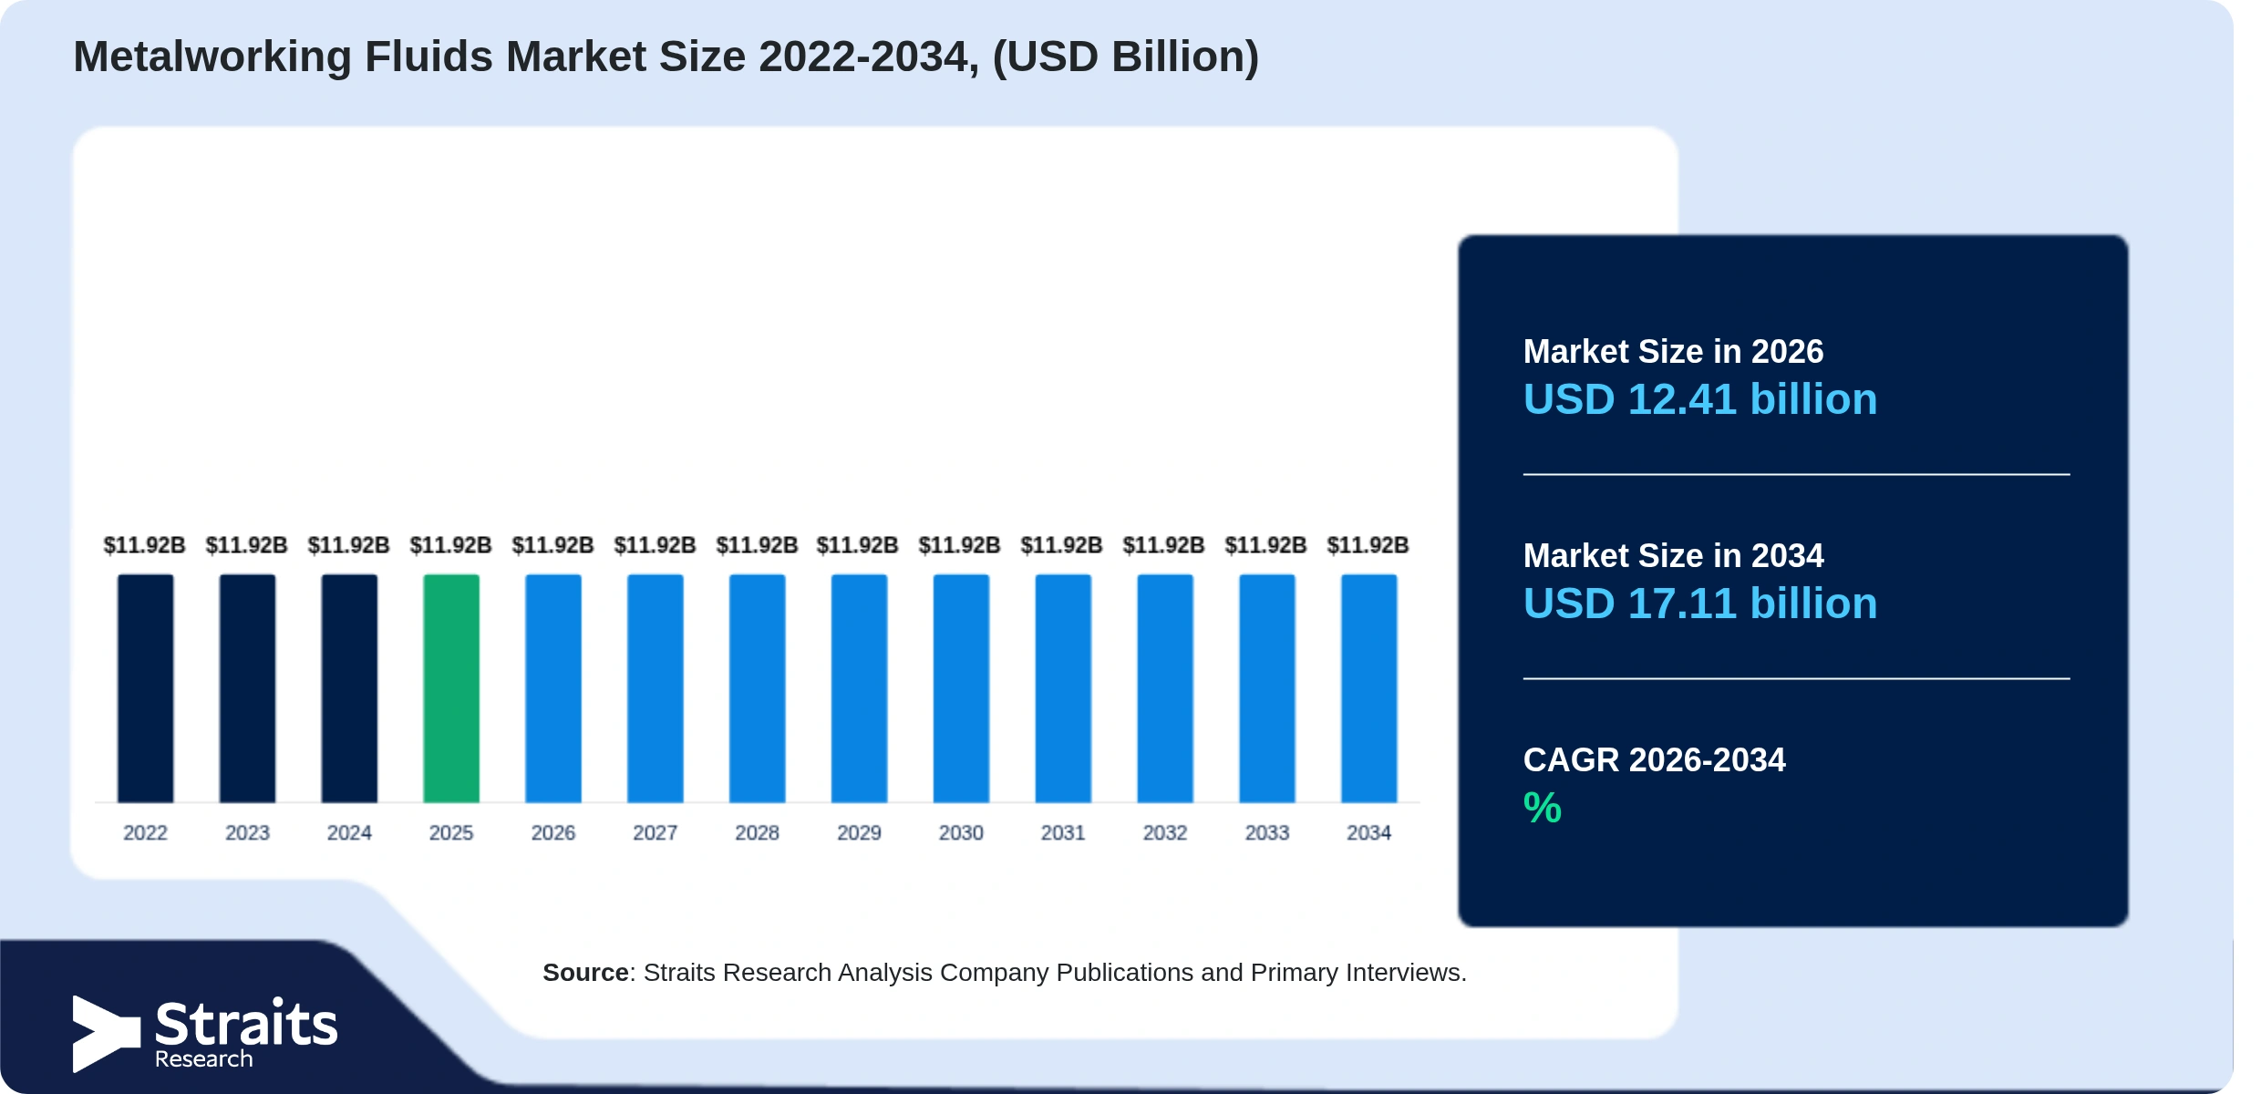Click the green '%' CAGR value
Screen dimensions: 2261x1094
[1543, 808]
